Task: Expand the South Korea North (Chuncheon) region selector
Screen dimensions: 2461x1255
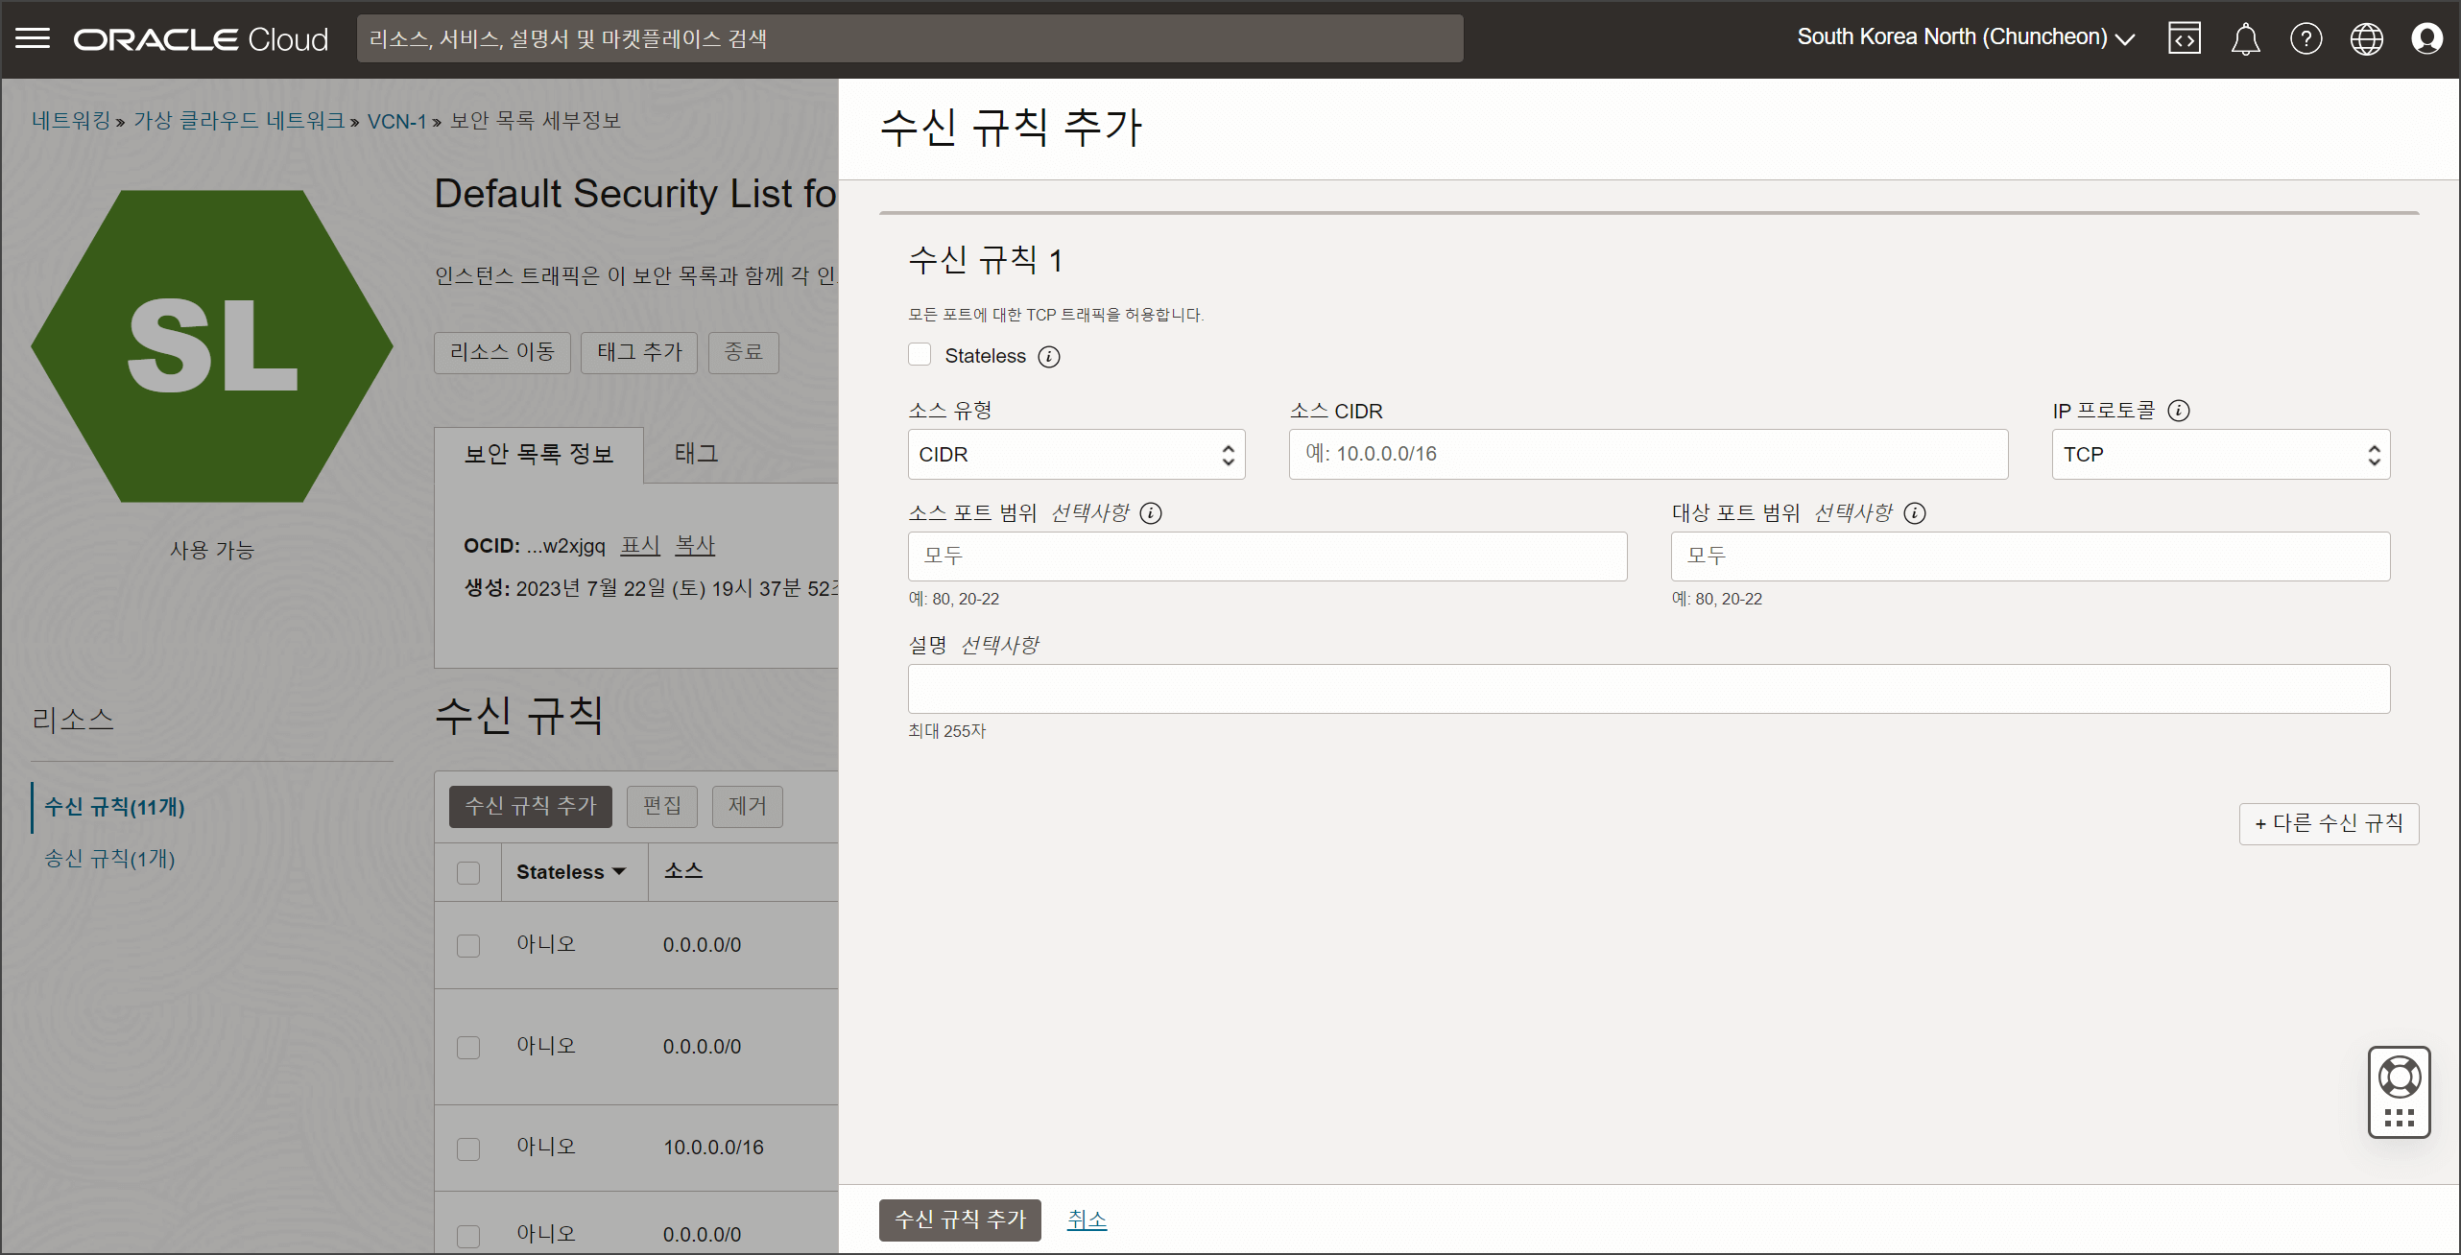Action: click(x=1966, y=37)
